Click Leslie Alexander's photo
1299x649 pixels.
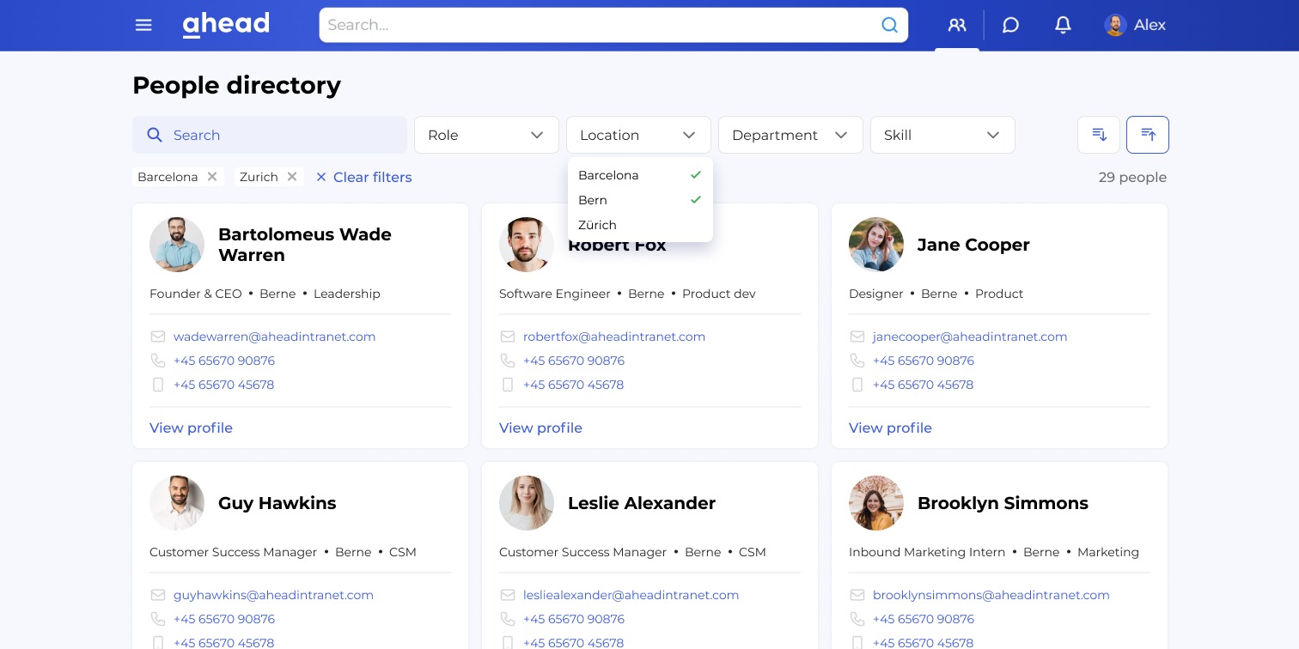click(x=527, y=503)
